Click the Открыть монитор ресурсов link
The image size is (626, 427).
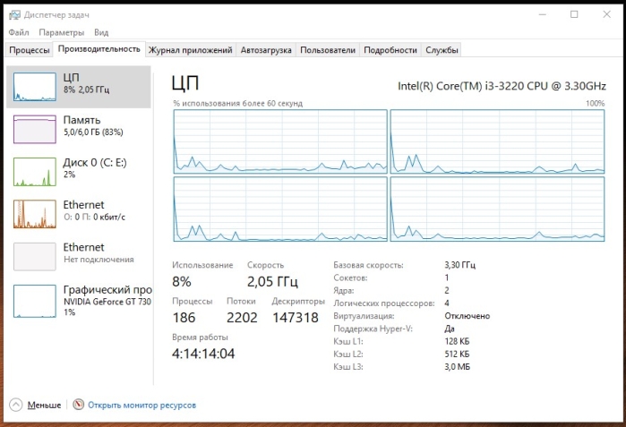tap(142, 405)
